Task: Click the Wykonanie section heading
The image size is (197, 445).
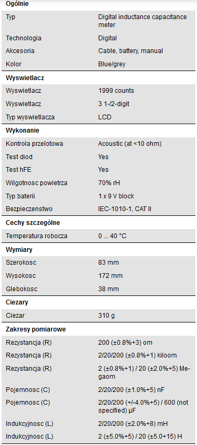Action: pos(22,131)
